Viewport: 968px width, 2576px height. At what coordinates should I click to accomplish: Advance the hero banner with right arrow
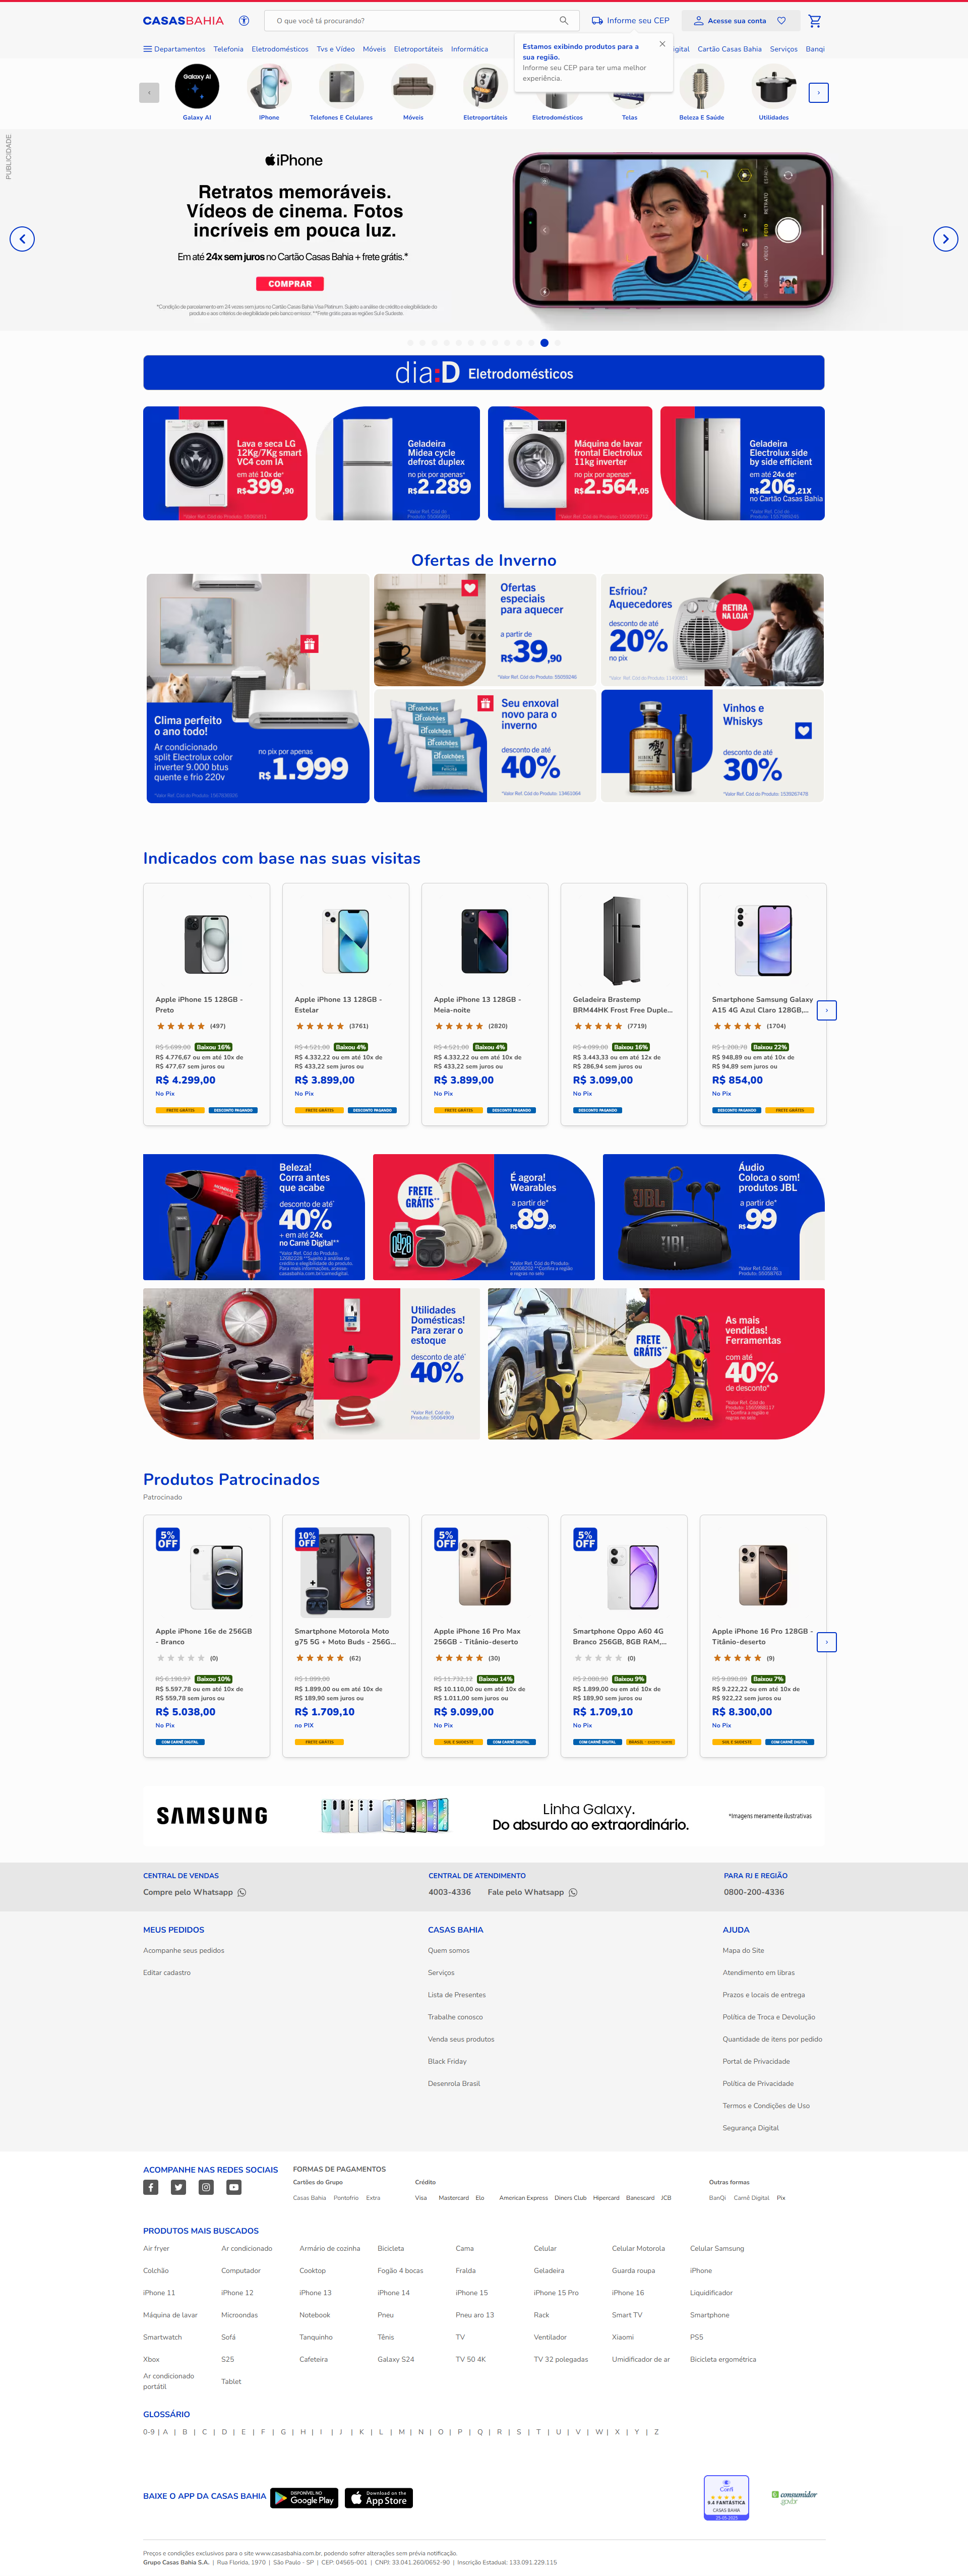(945, 239)
